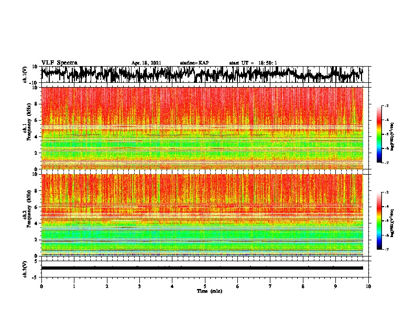Click the "Time (min)" axis label

210,291
